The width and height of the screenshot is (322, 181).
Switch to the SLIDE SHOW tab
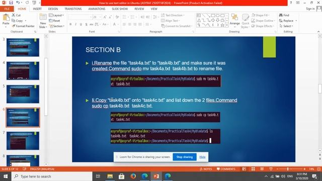click(120, 9)
